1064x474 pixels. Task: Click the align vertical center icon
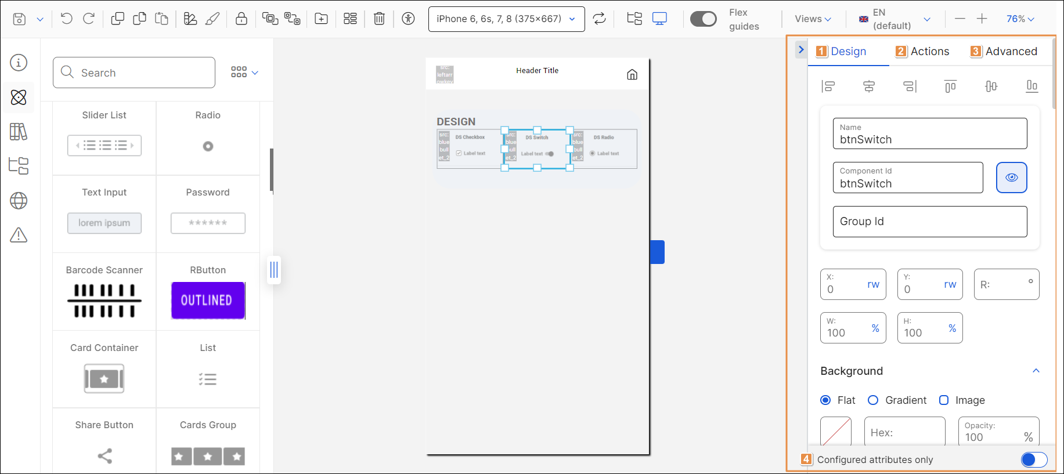click(991, 86)
